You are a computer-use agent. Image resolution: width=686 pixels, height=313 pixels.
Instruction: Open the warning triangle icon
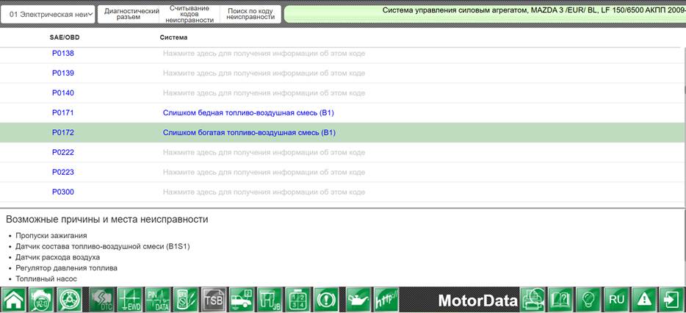coord(644,300)
